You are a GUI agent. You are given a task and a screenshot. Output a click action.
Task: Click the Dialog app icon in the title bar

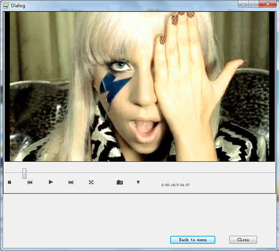6,5
